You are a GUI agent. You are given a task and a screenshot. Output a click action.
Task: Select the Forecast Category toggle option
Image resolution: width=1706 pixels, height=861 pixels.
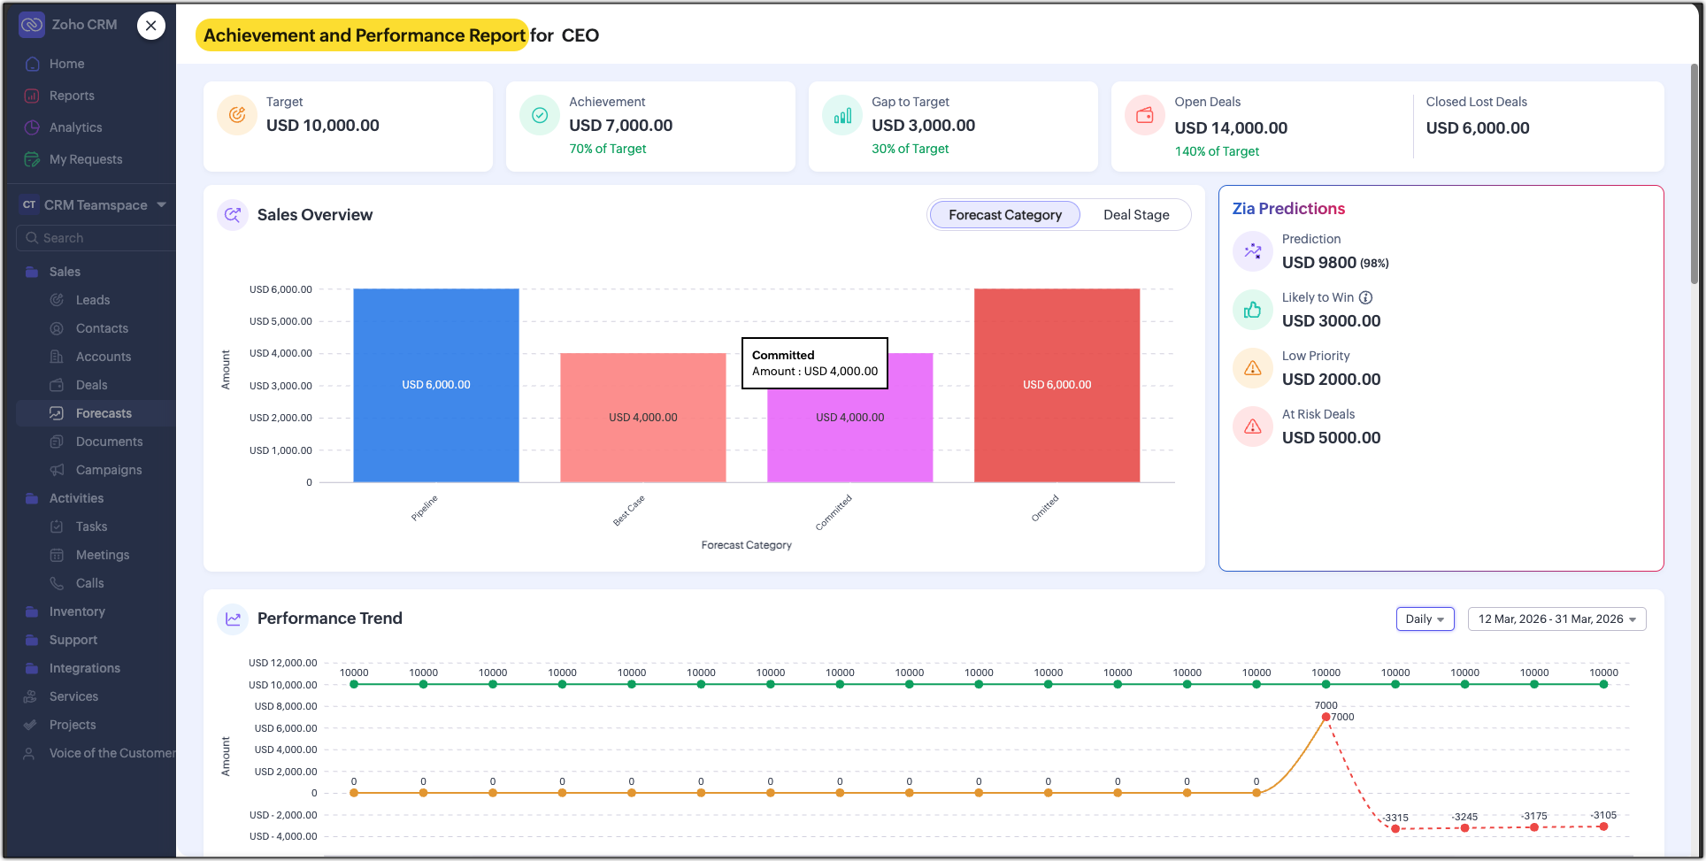pyautogui.click(x=1005, y=215)
